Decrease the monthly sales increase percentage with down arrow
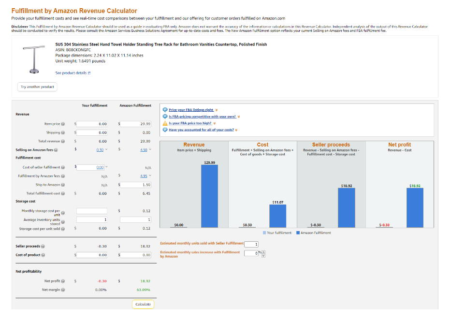The width and height of the screenshot is (451, 321). (x=263, y=256)
